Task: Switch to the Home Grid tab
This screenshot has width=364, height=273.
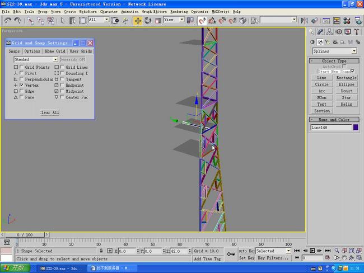Action: tap(55, 51)
